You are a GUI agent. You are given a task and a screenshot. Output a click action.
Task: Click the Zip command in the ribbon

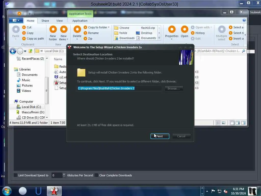pyautogui.click(x=88, y=39)
